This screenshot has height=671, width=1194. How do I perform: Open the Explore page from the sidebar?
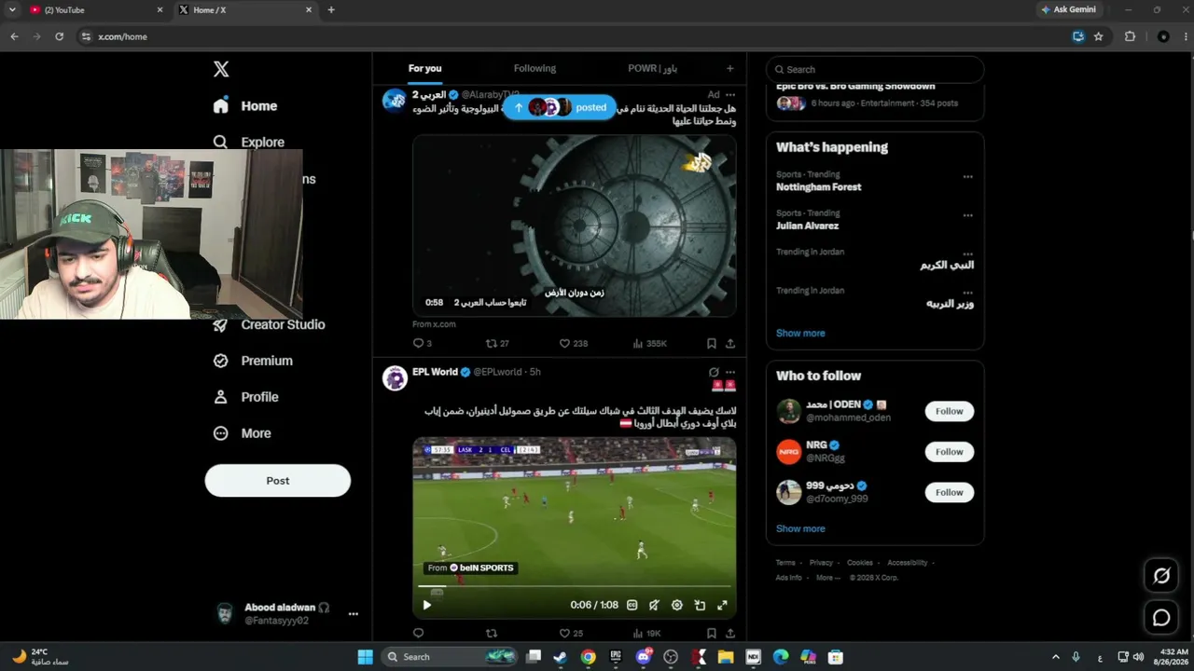click(x=249, y=143)
